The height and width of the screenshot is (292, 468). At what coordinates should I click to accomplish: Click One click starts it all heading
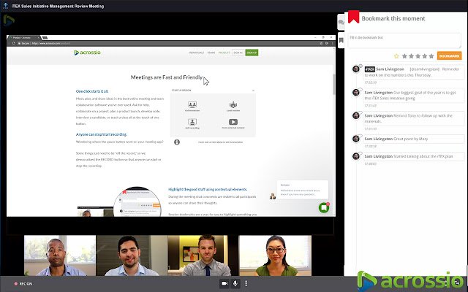coord(92,91)
